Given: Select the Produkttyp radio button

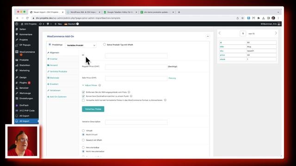Looking at the screenshot, I should click(x=50, y=45).
